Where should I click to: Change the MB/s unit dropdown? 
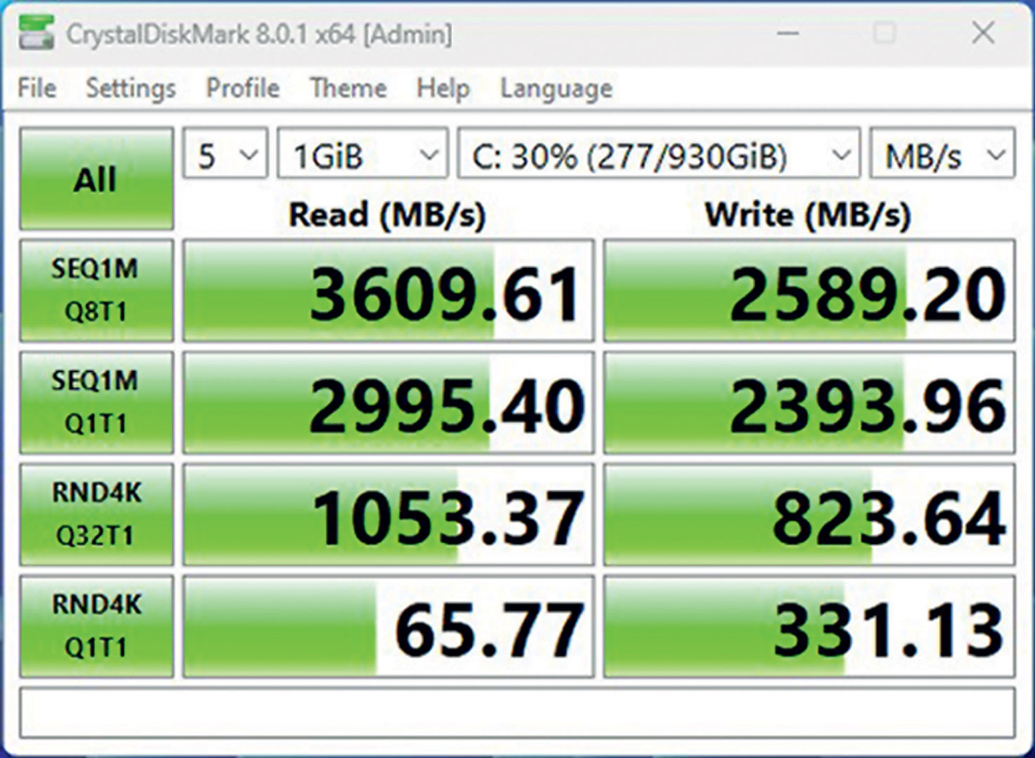(942, 154)
